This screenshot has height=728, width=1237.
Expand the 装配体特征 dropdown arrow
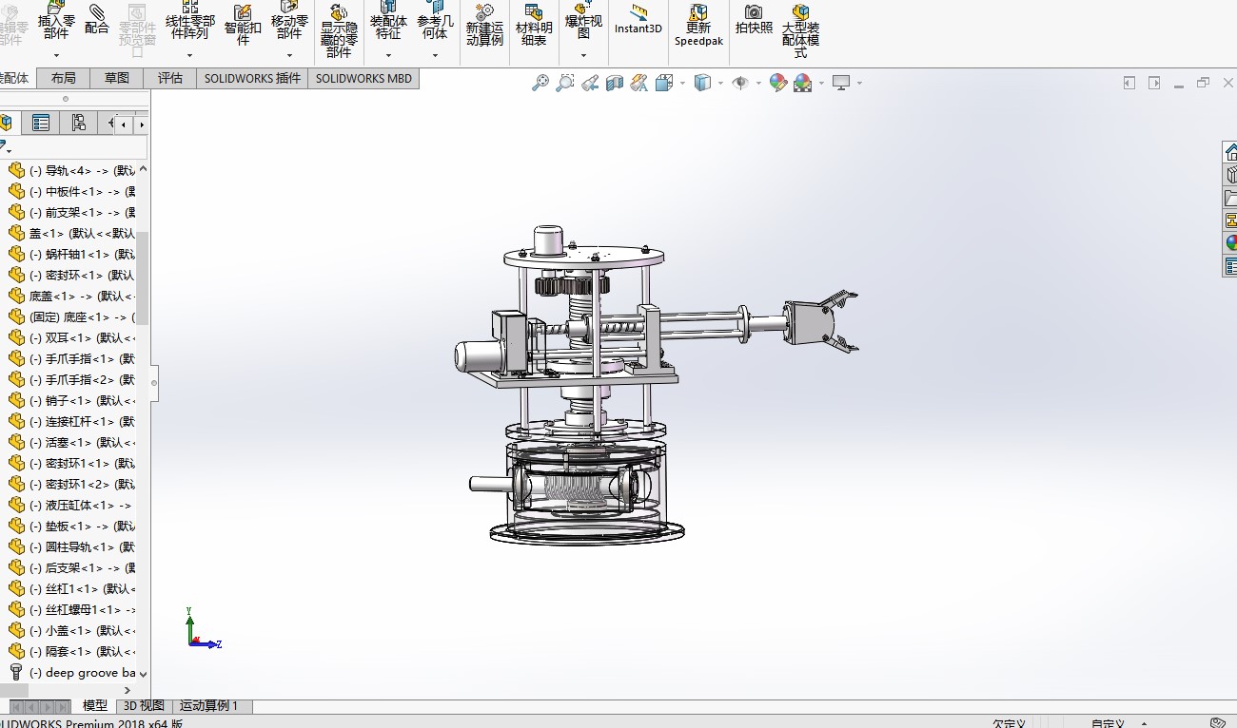388,56
